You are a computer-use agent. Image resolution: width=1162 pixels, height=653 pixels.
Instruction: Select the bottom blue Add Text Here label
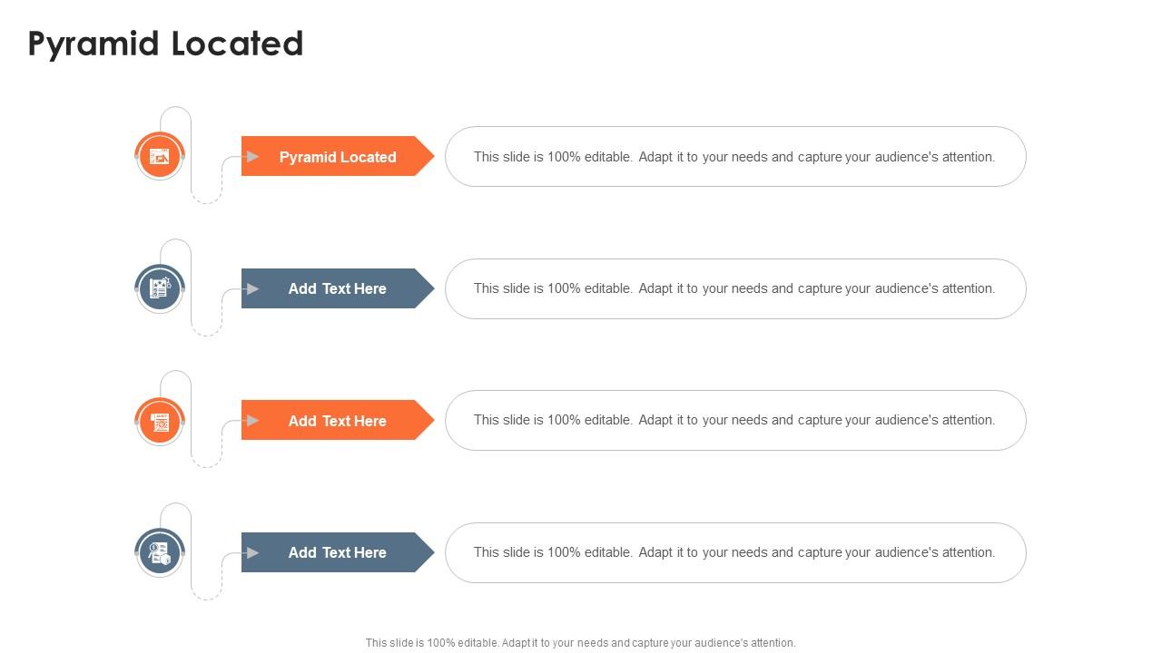[x=338, y=552]
